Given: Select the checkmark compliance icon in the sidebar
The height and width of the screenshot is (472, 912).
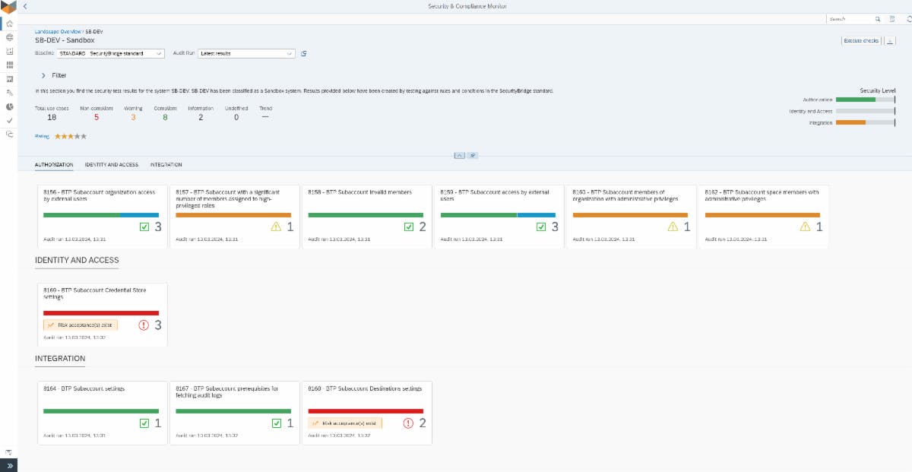Looking at the screenshot, I should pos(9,119).
